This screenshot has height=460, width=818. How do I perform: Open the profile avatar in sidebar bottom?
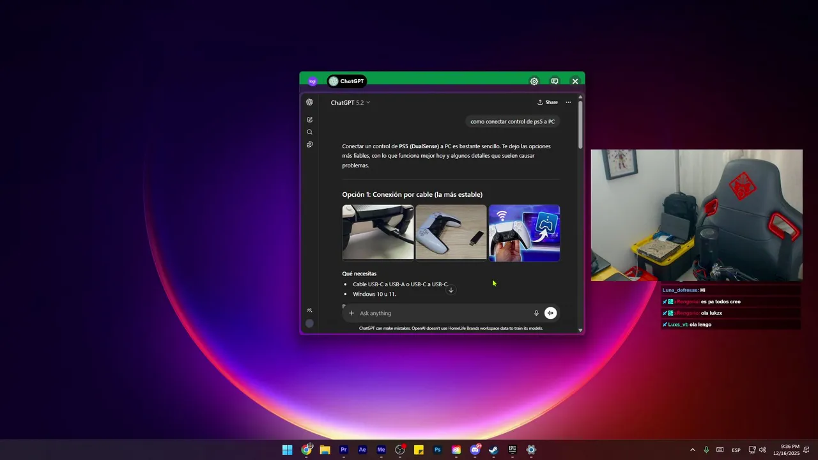tap(309, 323)
